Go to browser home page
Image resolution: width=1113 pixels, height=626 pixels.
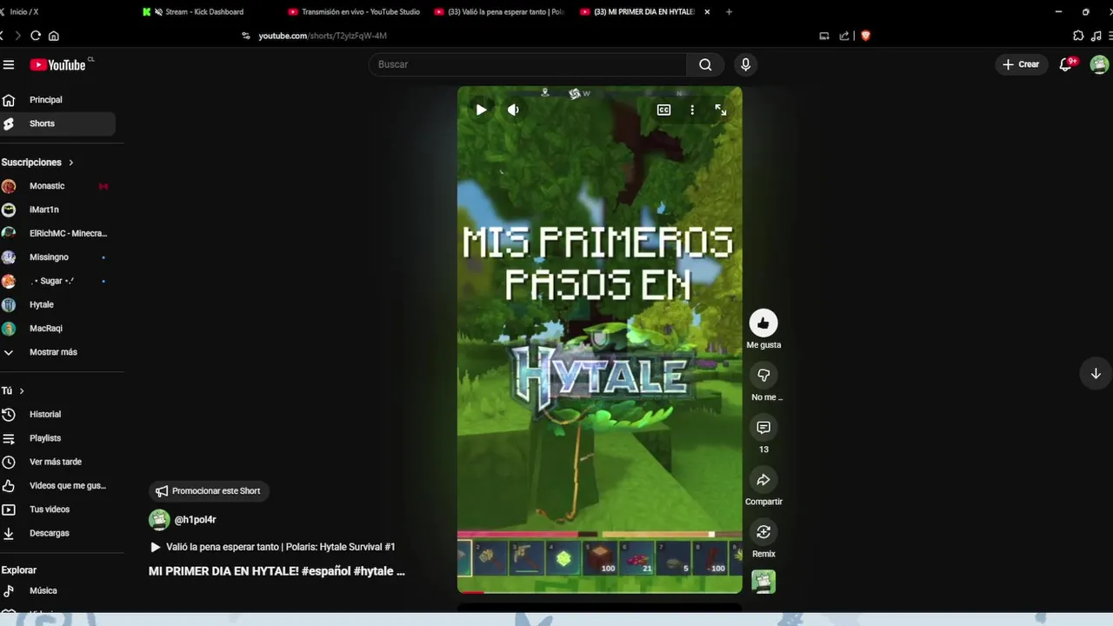pos(54,36)
